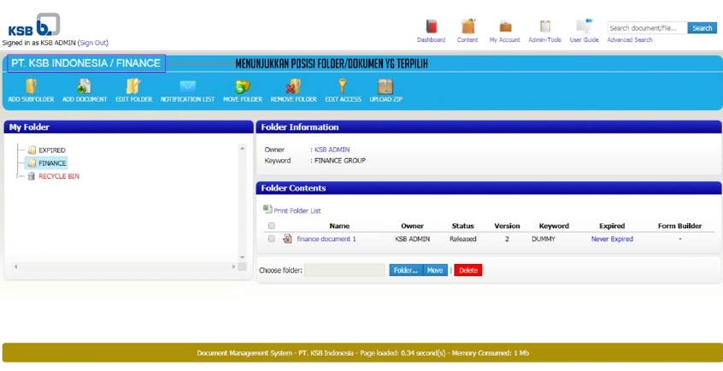The width and height of the screenshot is (723, 371).
Task: Click the My Folder panel header
Action: tap(129, 127)
